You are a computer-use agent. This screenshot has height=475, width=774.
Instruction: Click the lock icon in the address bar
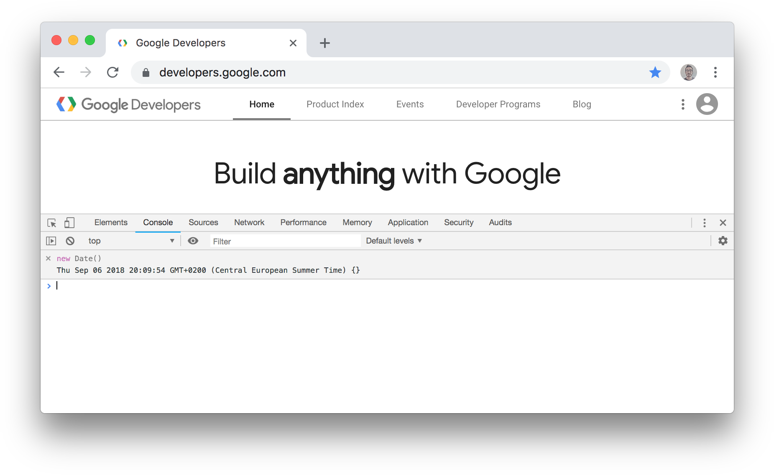click(146, 73)
